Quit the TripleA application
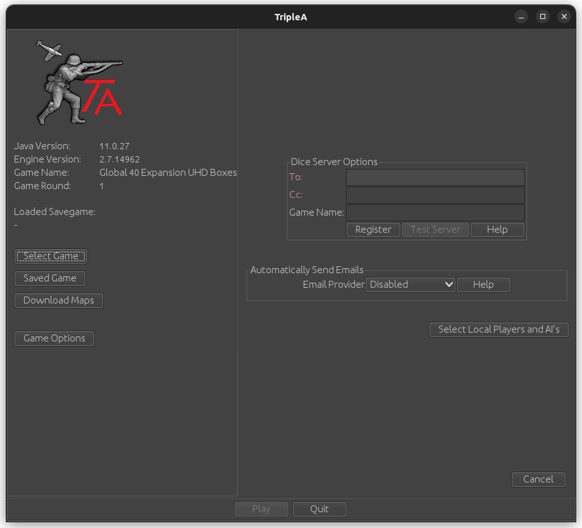This screenshot has width=582, height=528. coord(319,509)
